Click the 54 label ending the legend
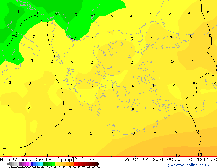Viewport: 217px width, 168px height. tap(98, 167)
